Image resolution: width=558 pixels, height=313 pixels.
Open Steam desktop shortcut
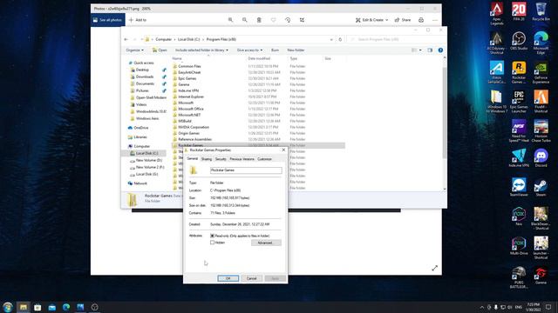(x=541, y=188)
